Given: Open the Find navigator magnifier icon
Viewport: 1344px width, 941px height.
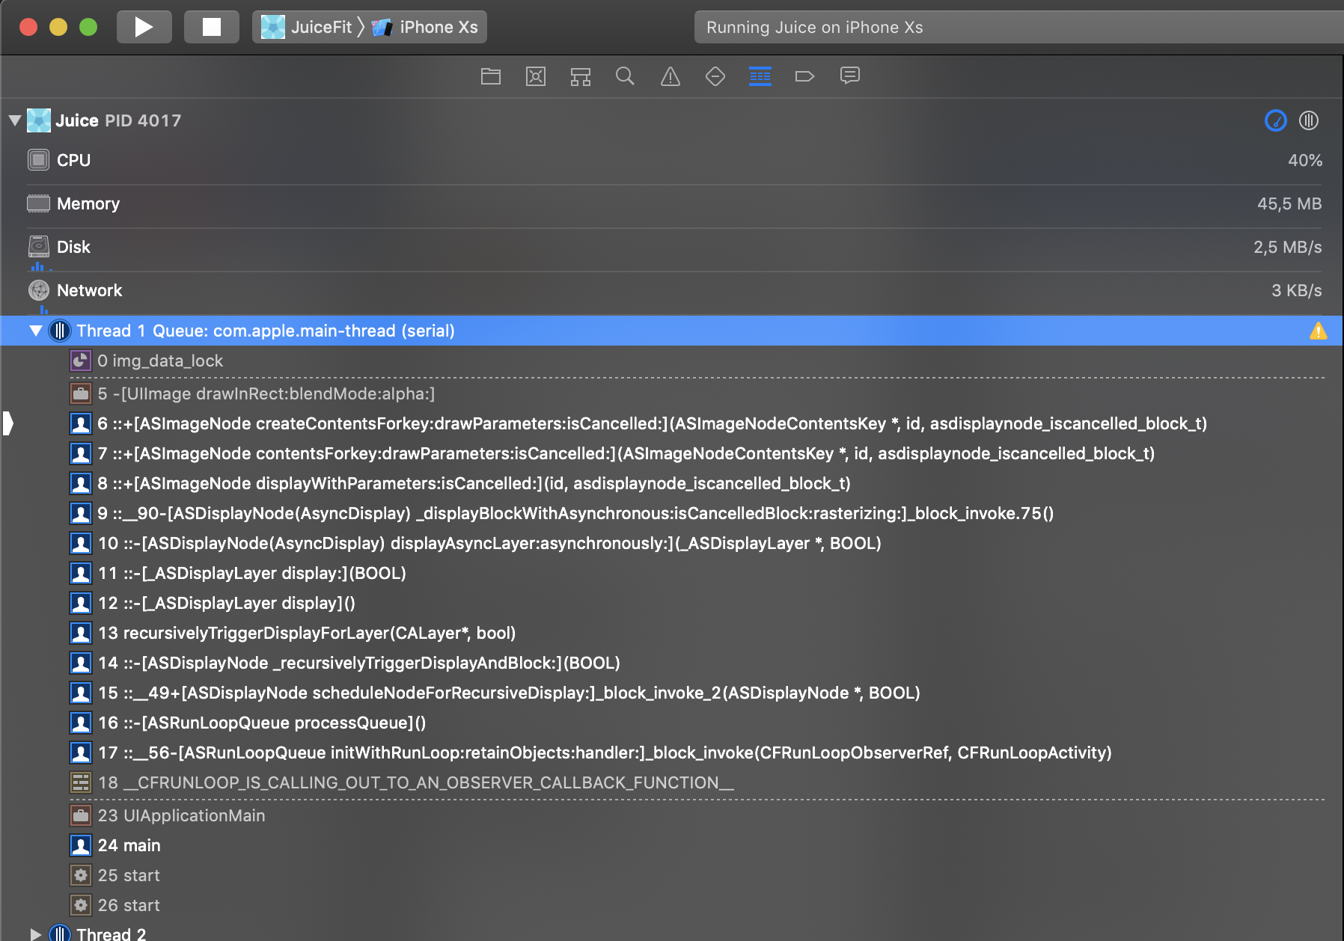Looking at the screenshot, I should tap(625, 76).
